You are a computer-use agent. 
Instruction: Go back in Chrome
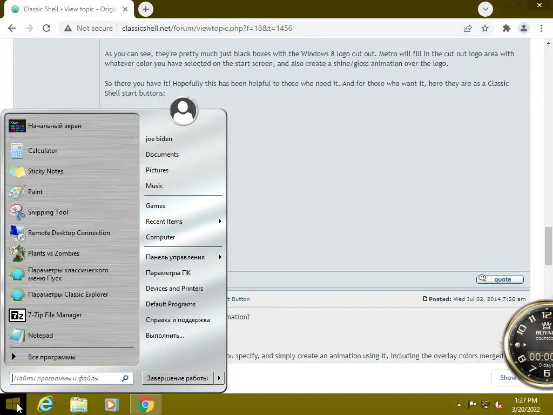[x=12, y=28]
